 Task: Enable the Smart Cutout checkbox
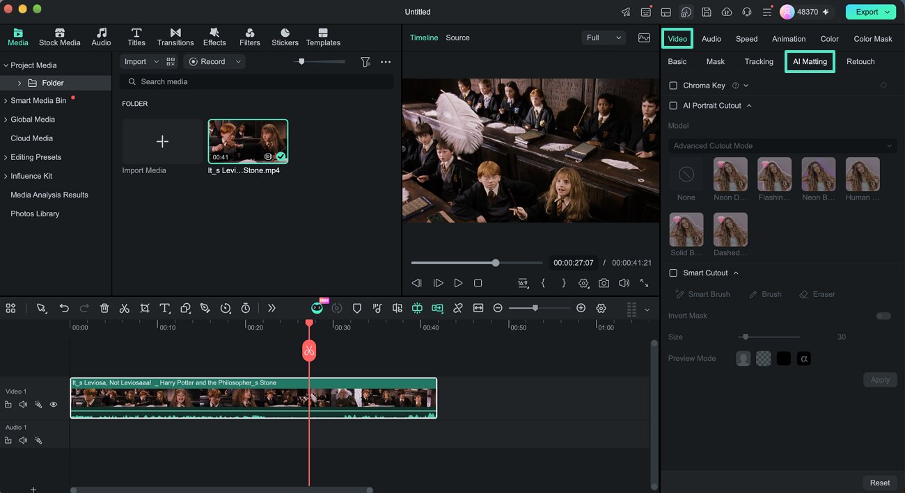point(673,273)
